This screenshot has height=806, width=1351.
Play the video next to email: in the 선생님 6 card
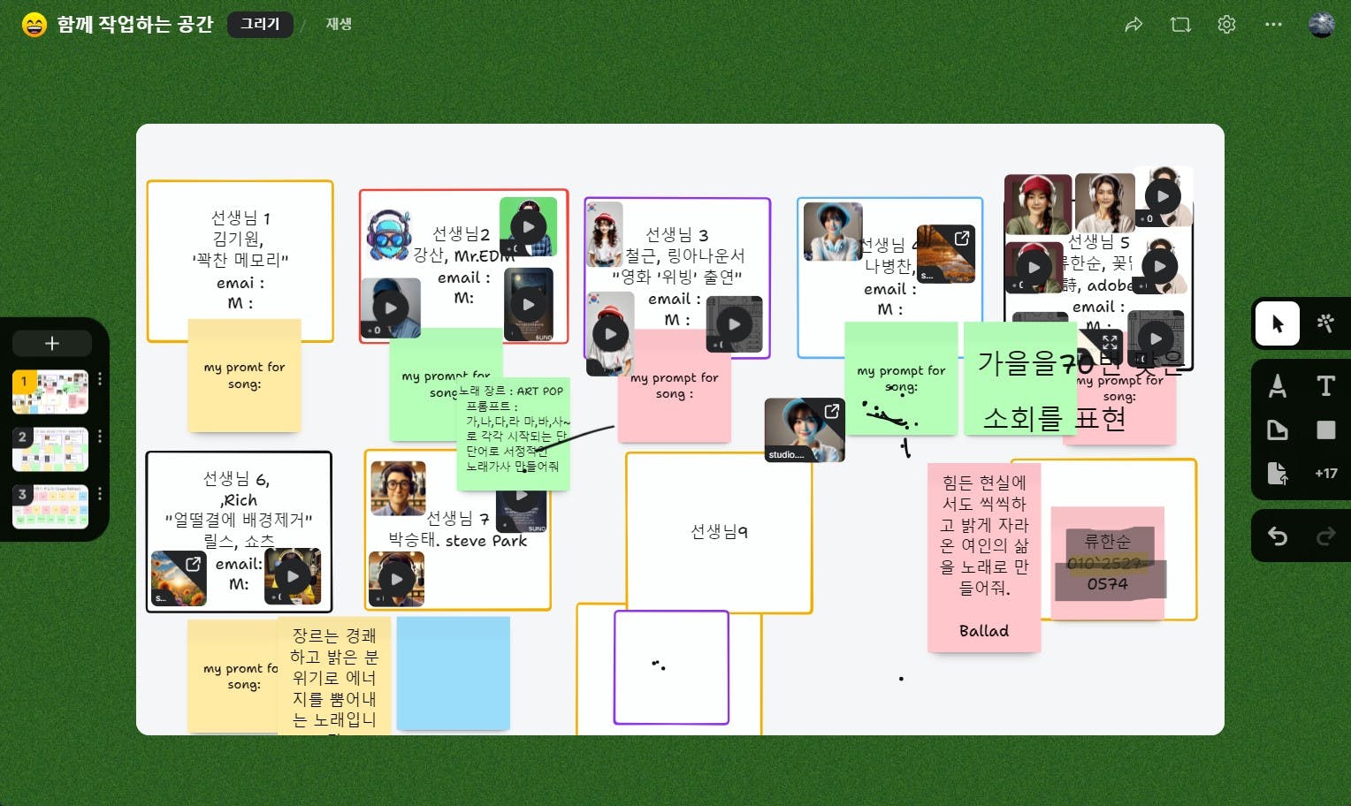(293, 577)
